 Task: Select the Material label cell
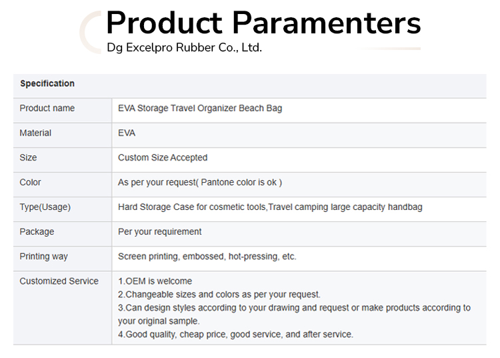(x=35, y=133)
